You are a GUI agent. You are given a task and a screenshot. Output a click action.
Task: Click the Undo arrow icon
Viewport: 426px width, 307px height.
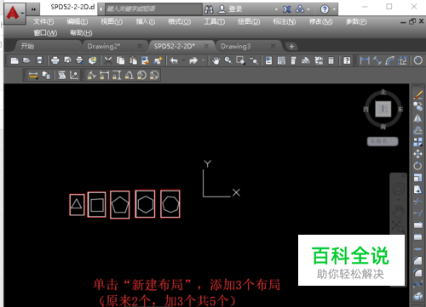tap(175, 60)
